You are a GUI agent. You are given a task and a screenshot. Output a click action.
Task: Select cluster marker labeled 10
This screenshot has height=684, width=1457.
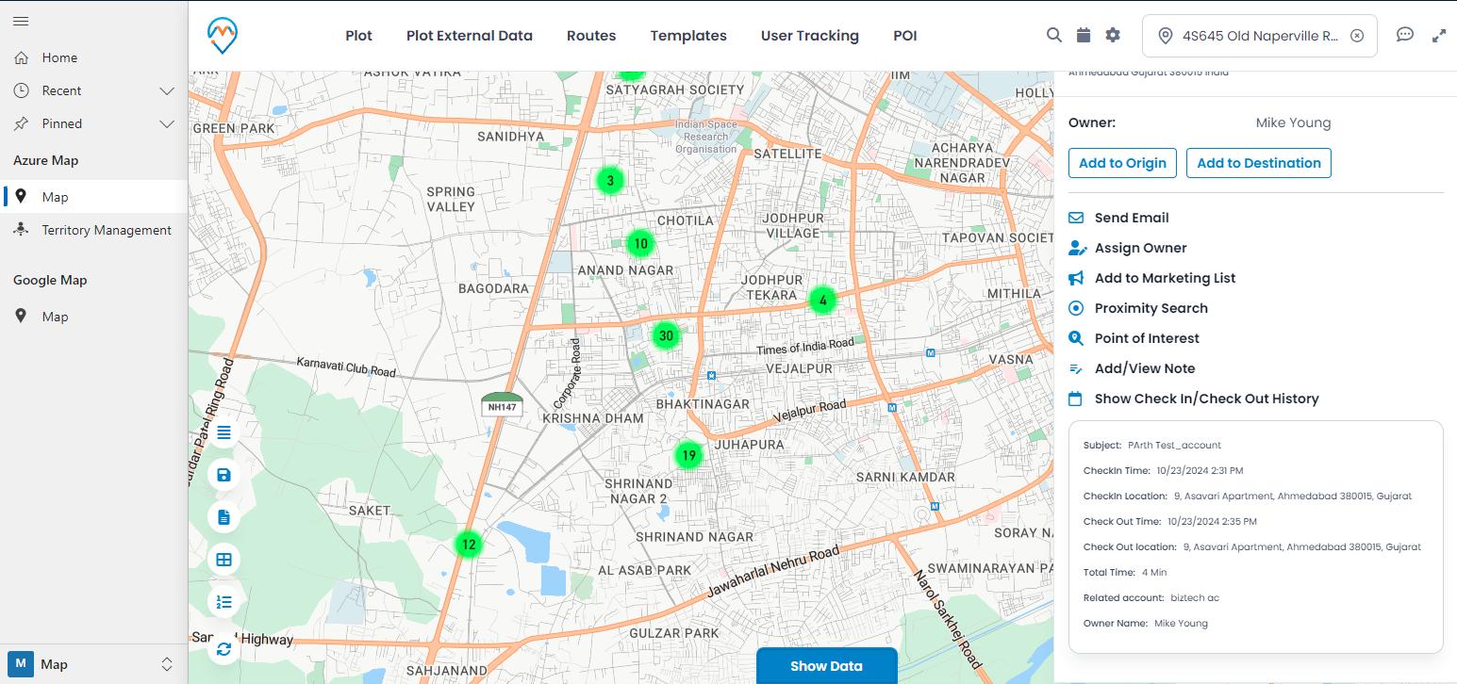pos(640,243)
